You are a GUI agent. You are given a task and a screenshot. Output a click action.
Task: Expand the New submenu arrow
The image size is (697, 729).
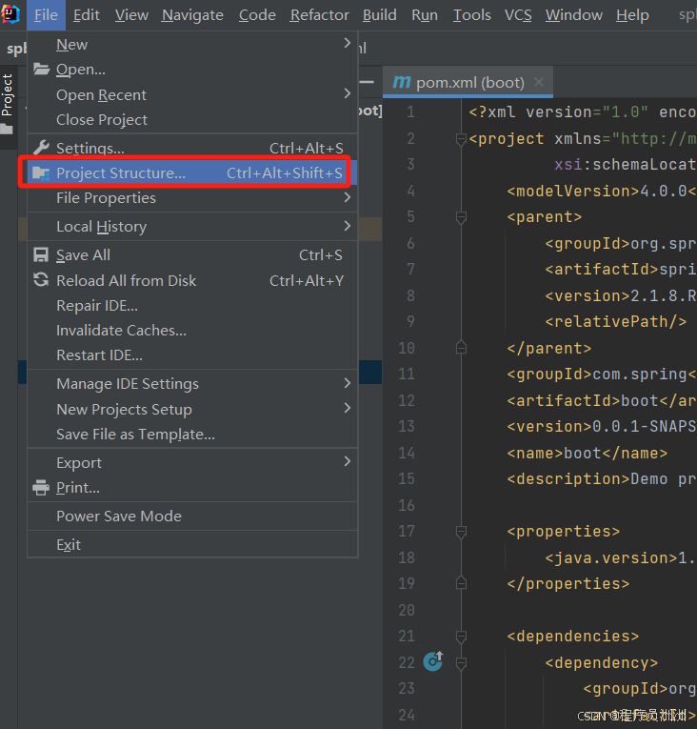click(x=348, y=44)
